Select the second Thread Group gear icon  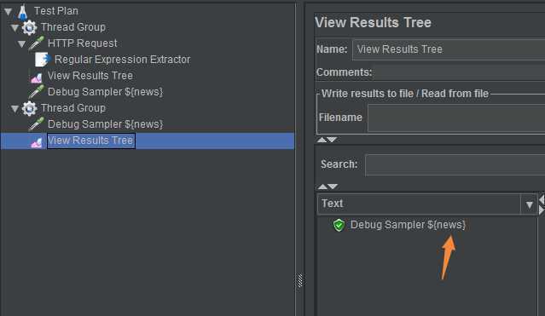(x=29, y=108)
